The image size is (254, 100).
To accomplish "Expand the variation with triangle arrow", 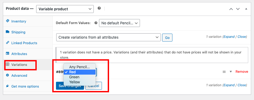I will (x=231, y=72).
